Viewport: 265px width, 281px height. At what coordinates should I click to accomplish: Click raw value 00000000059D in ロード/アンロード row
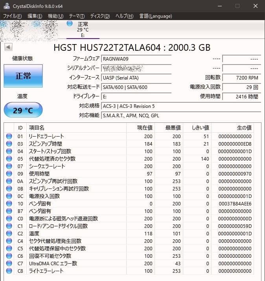pos(235,226)
